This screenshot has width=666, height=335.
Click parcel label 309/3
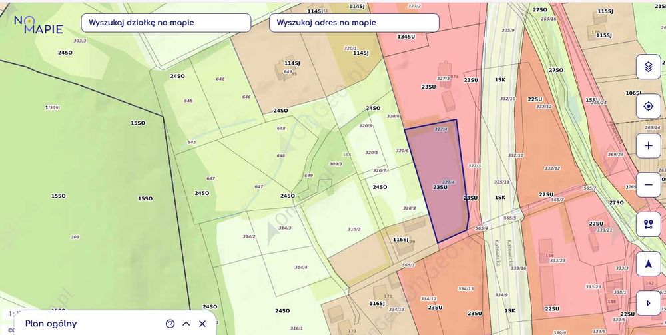pos(336,164)
